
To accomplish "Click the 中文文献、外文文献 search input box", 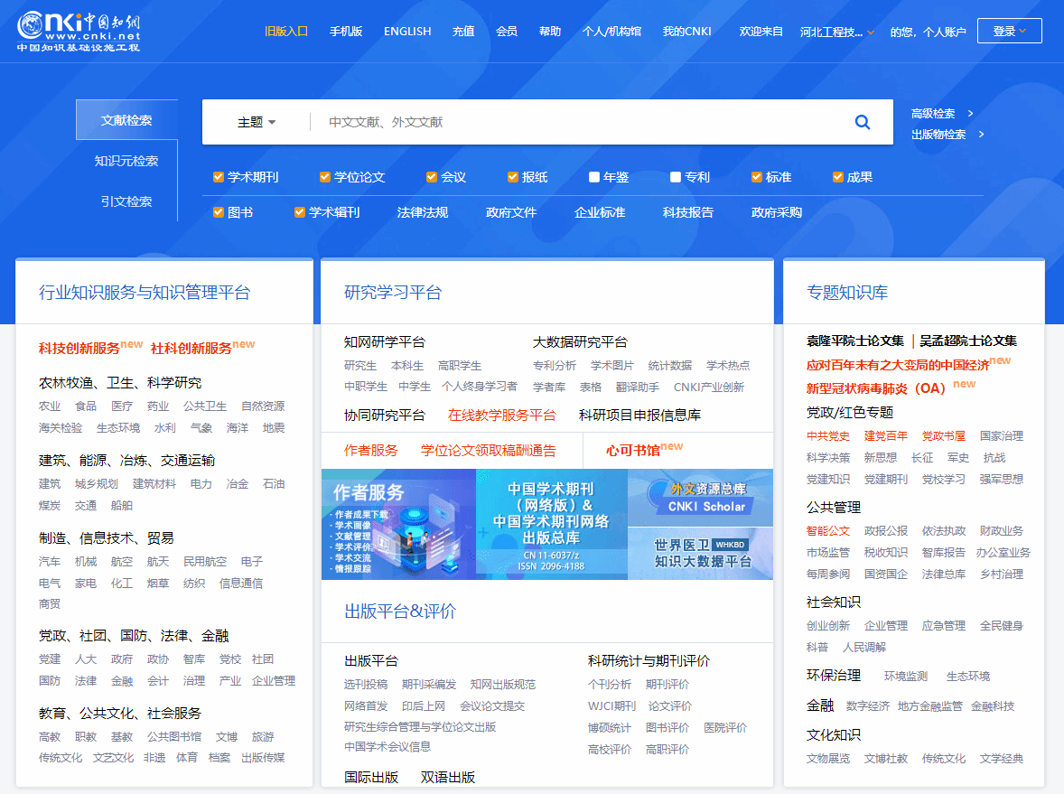I will pos(578,122).
